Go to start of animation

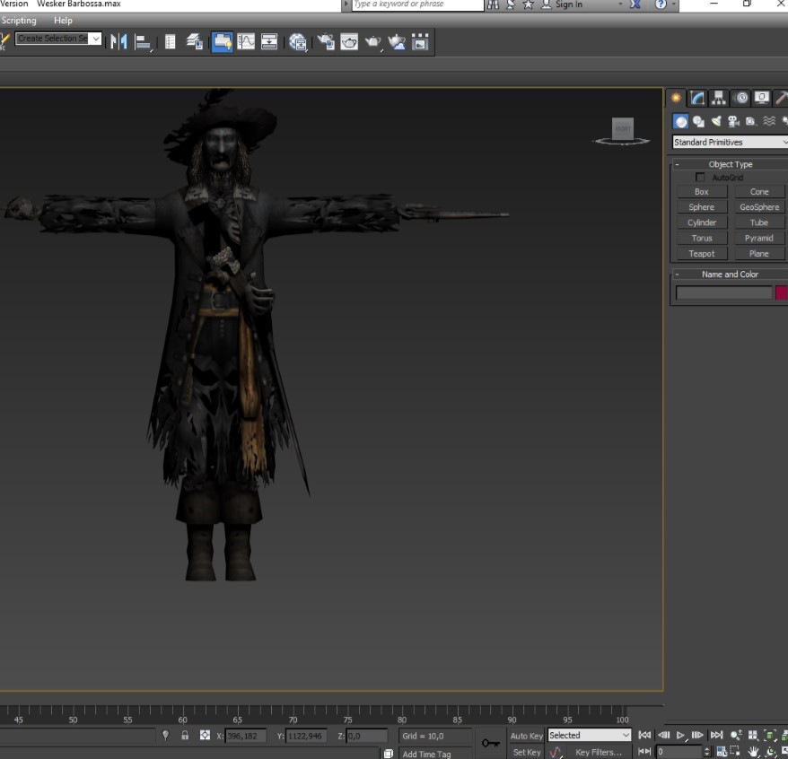click(644, 735)
